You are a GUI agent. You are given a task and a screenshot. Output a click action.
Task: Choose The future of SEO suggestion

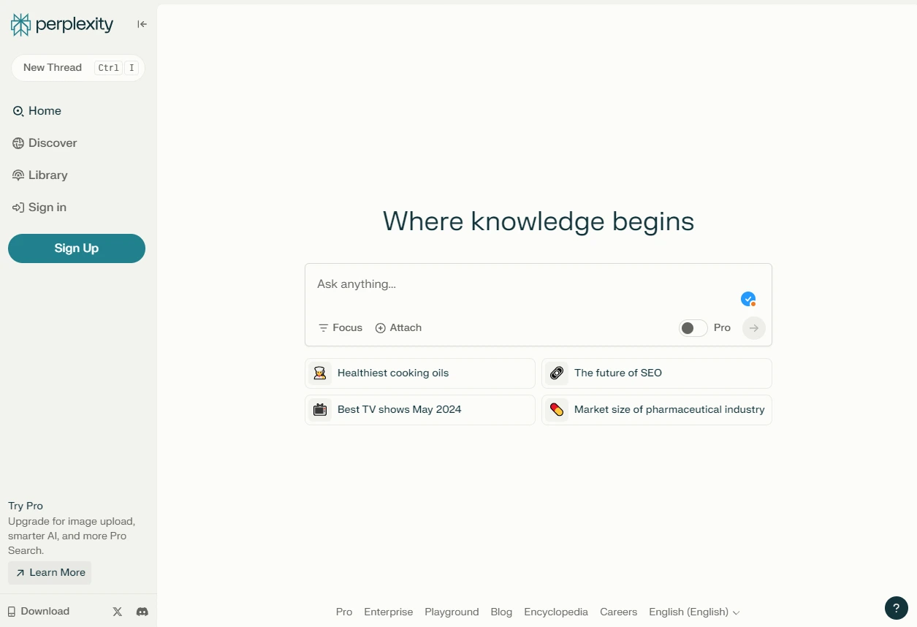pos(657,373)
